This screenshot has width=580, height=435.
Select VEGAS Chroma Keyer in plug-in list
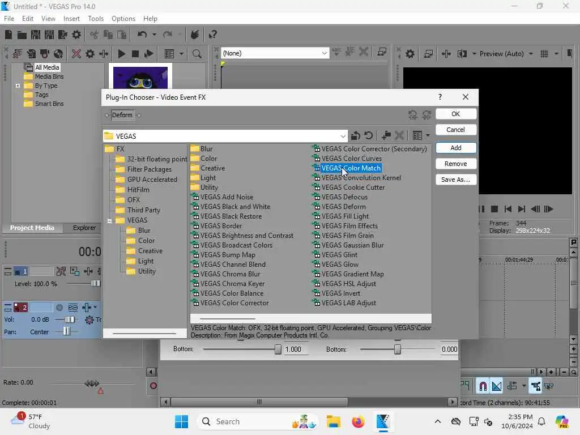pos(232,284)
